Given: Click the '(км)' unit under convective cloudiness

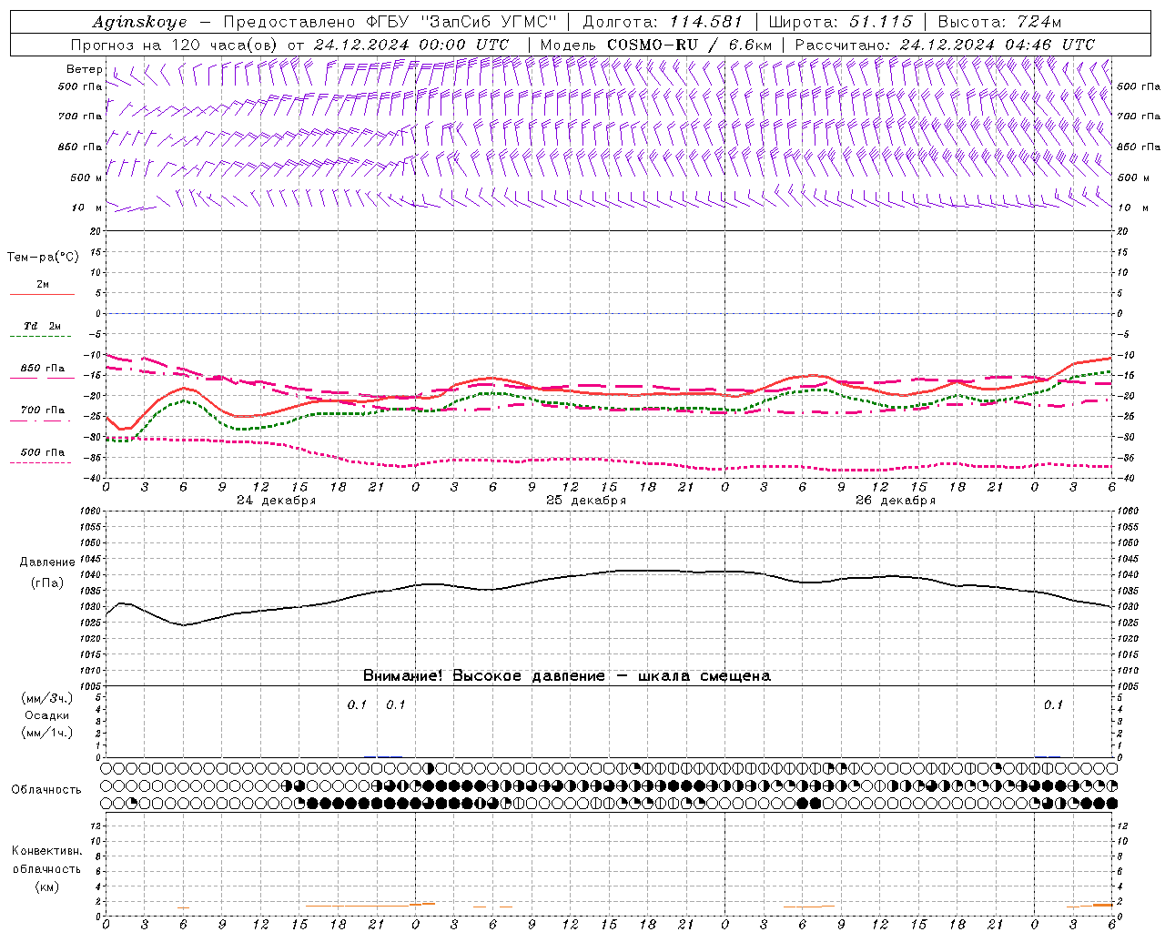Looking at the screenshot, I should pyautogui.click(x=46, y=886).
